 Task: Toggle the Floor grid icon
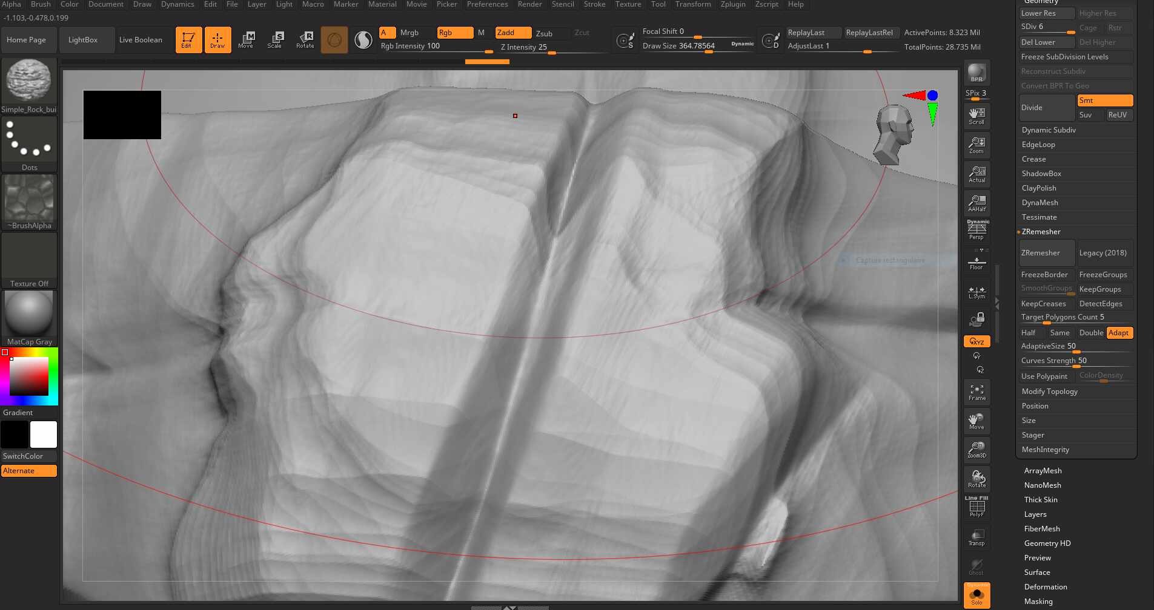pos(977,263)
